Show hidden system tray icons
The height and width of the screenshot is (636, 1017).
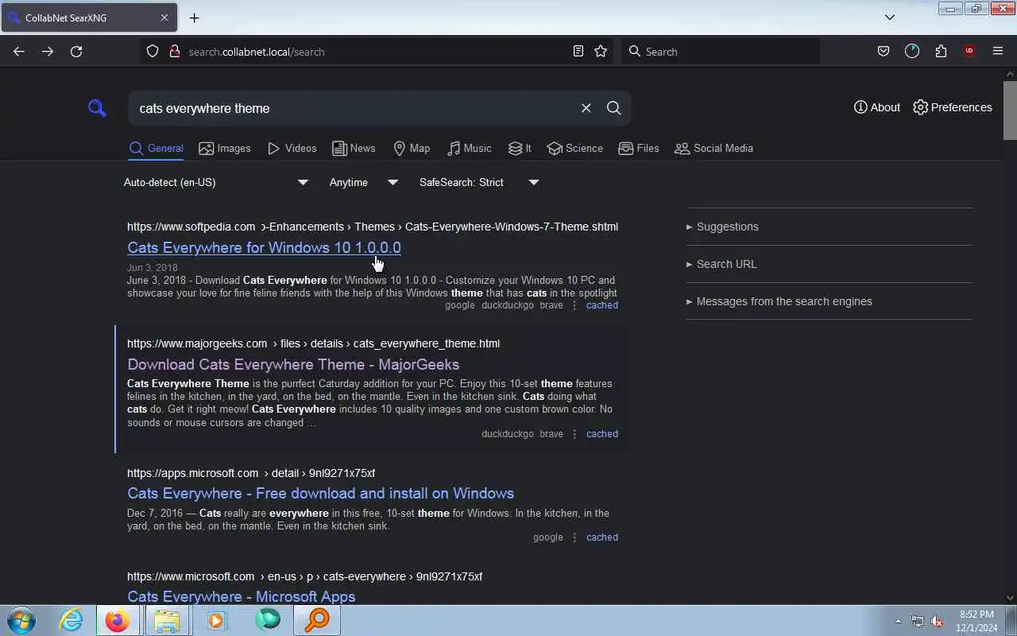(899, 622)
